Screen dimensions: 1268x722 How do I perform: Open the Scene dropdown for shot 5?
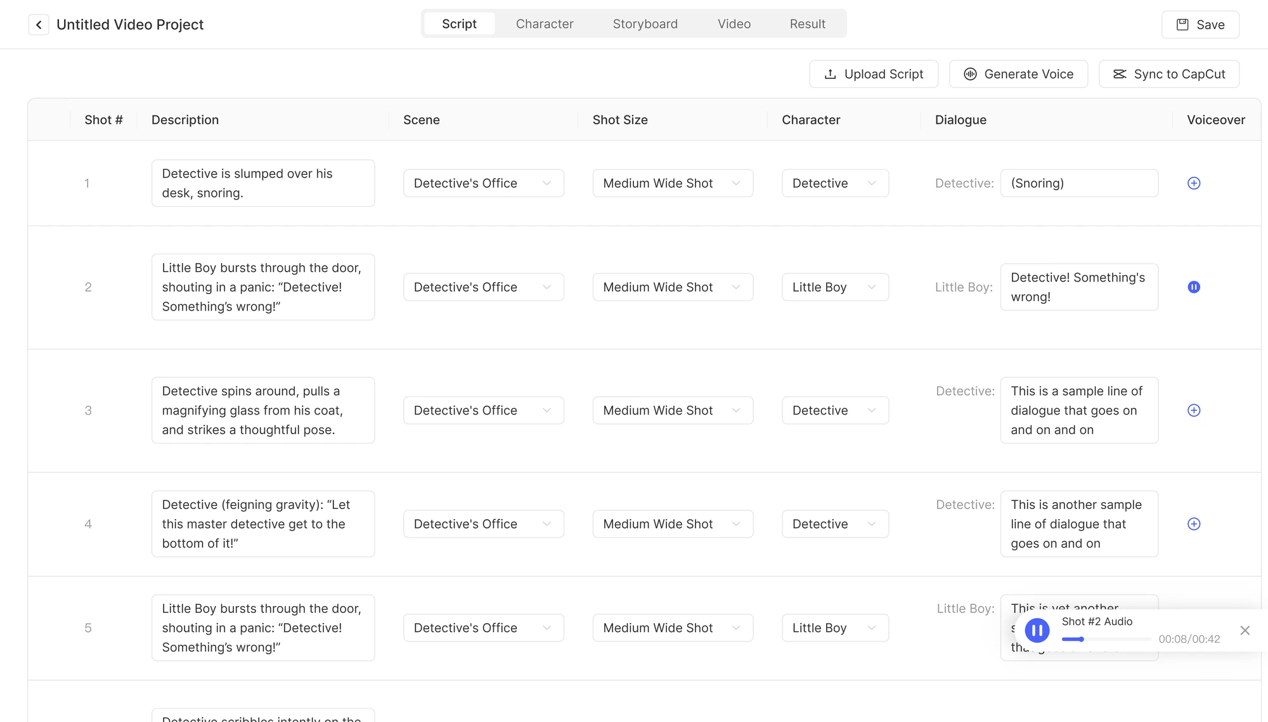(484, 628)
